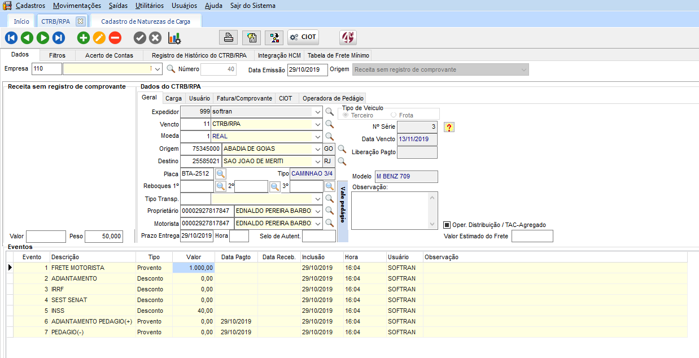Click the CIOT button
This screenshot has height=358, width=699.
click(x=303, y=37)
